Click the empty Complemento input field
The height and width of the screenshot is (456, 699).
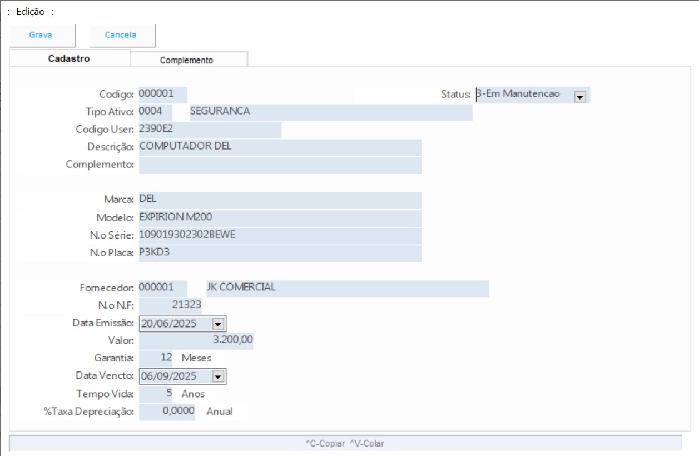point(279,165)
